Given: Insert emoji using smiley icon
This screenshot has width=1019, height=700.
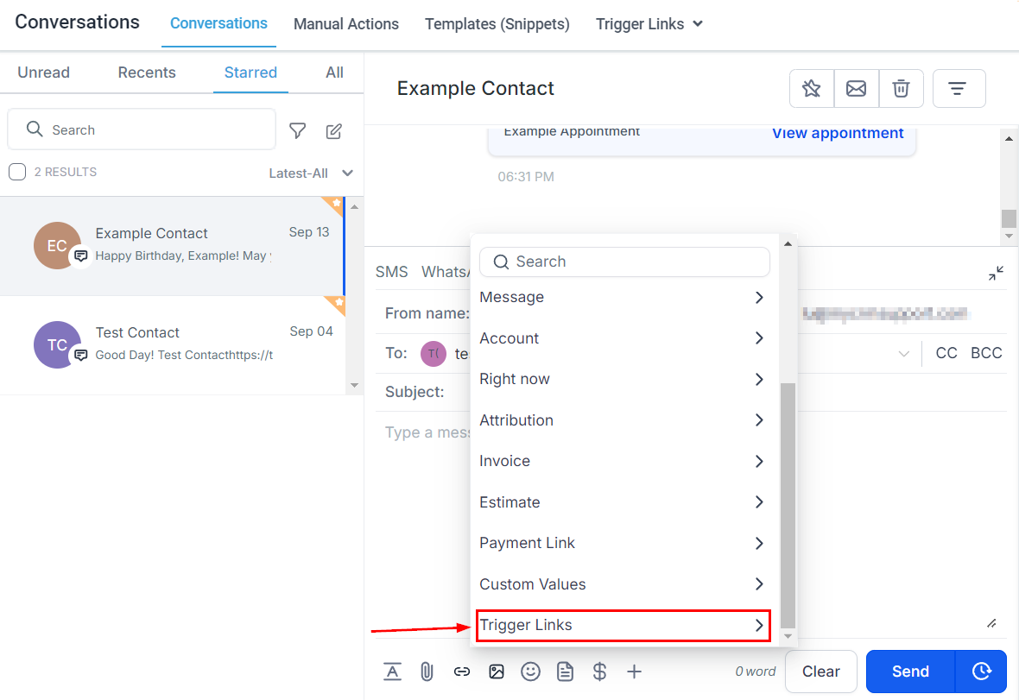Looking at the screenshot, I should [x=530, y=672].
